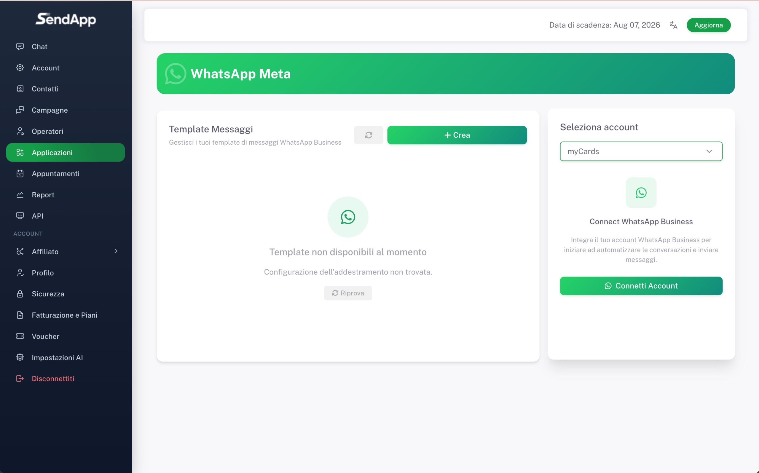
Task: Open the Campagne menu item
Action: coord(50,110)
